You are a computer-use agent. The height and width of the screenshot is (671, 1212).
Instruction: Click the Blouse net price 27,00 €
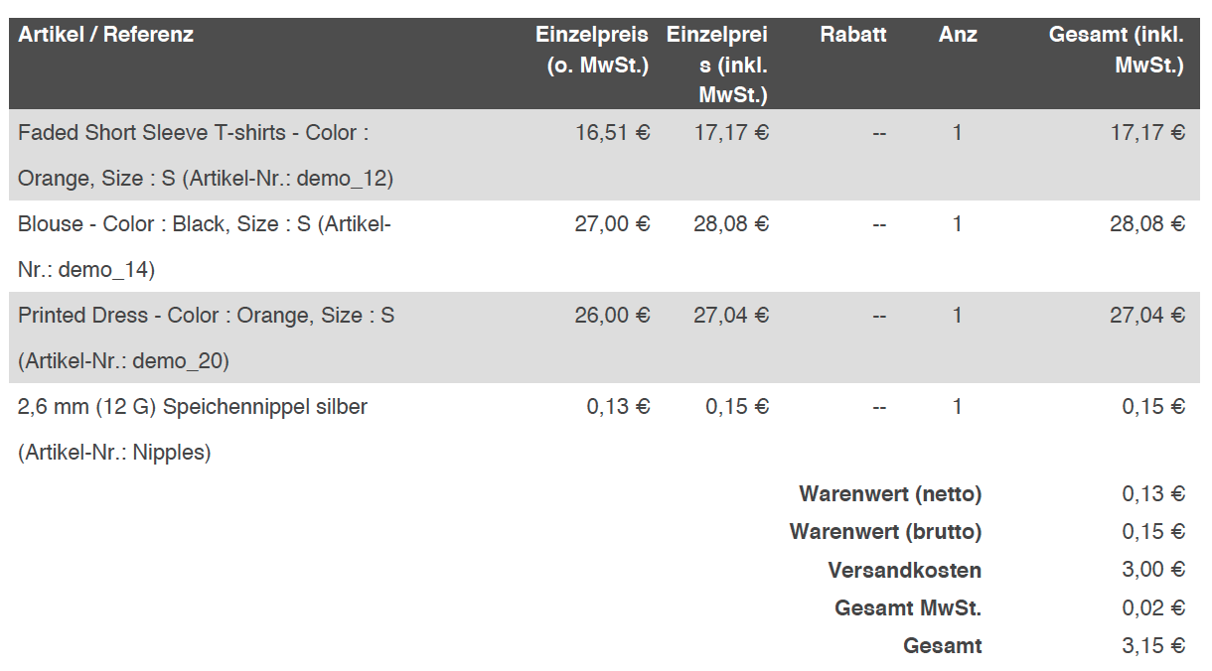coord(612,224)
